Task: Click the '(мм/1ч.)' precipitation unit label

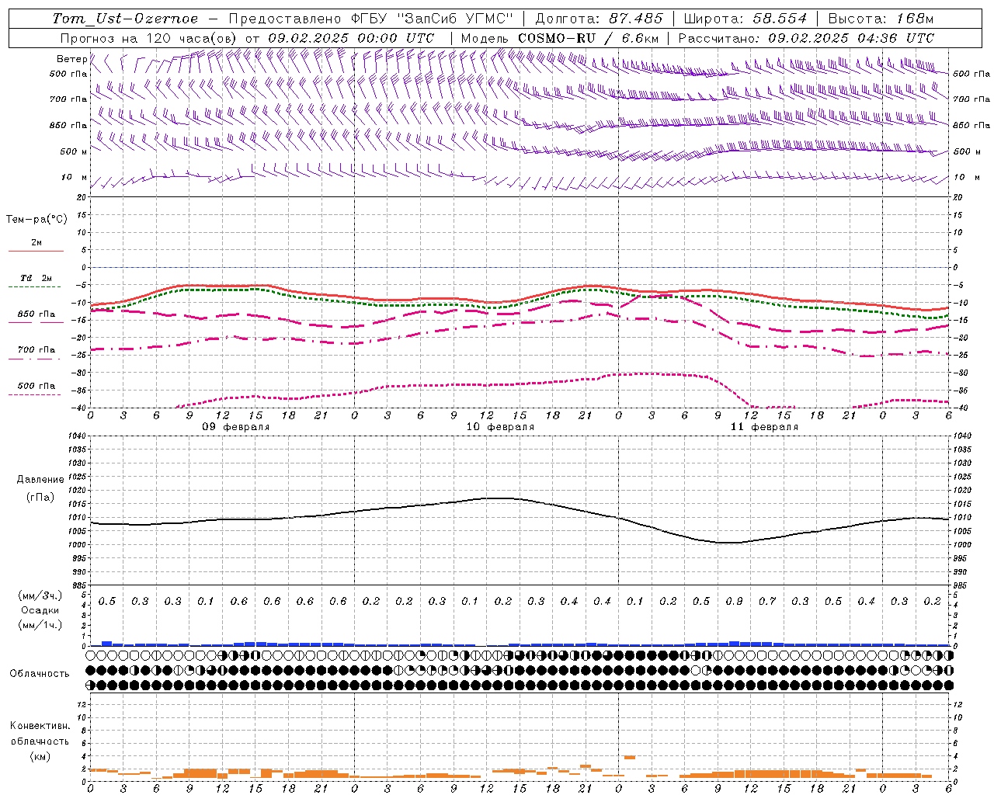Action: (x=40, y=625)
